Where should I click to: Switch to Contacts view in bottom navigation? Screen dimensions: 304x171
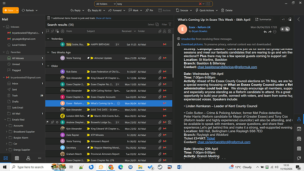pos(28,158)
